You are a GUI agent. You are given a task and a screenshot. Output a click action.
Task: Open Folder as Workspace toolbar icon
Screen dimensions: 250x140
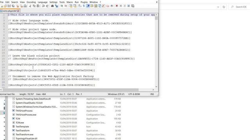108,6
